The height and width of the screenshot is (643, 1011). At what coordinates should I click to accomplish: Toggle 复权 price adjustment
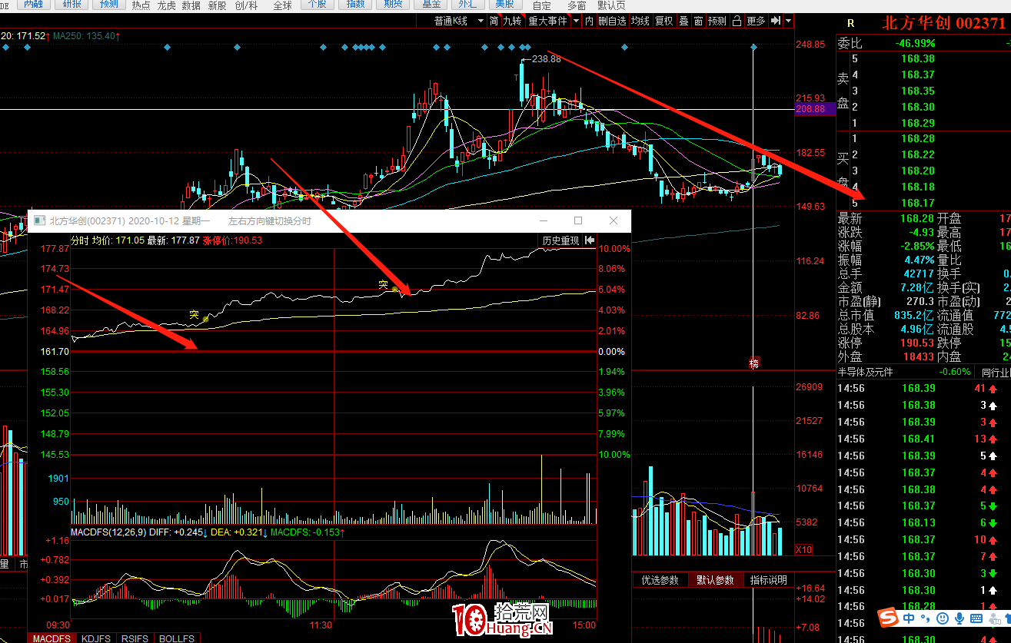663,21
